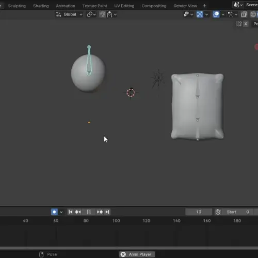Image resolution: width=258 pixels, height=258 pixels.
Task: Expand the visibility options arrow
Action: 191,14
